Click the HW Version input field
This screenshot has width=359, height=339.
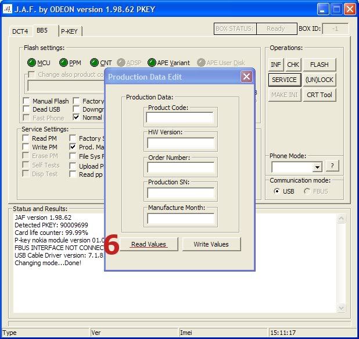click(x=181, y=143)
